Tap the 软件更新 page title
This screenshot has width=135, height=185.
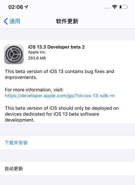pyautogui.click(x=67, y=21)
